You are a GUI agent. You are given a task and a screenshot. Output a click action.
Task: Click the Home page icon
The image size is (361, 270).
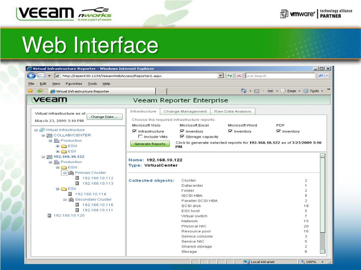pyautogui.click(x=244, y=91)
